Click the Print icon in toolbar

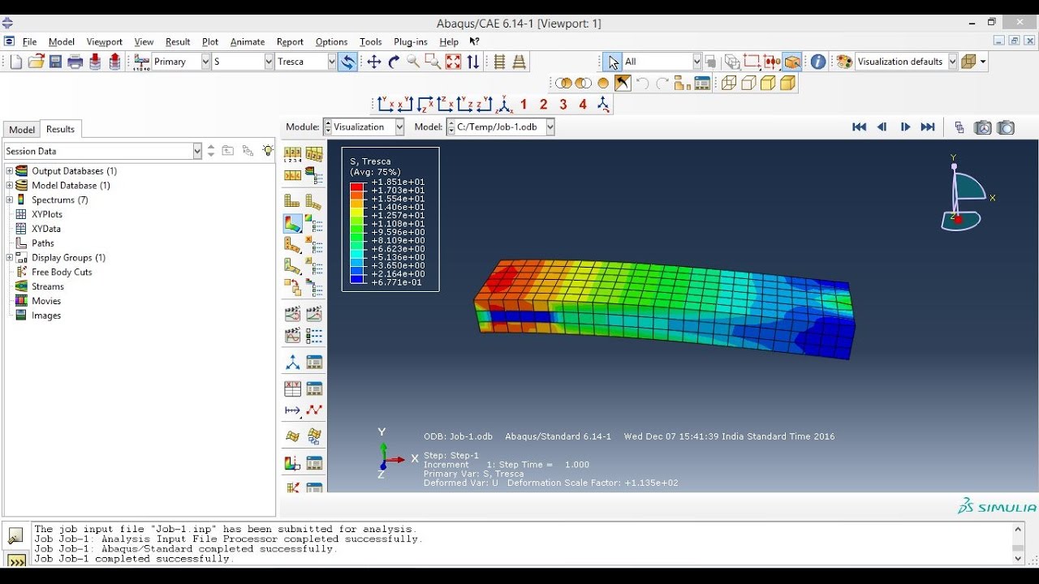(x=75, y=62)
